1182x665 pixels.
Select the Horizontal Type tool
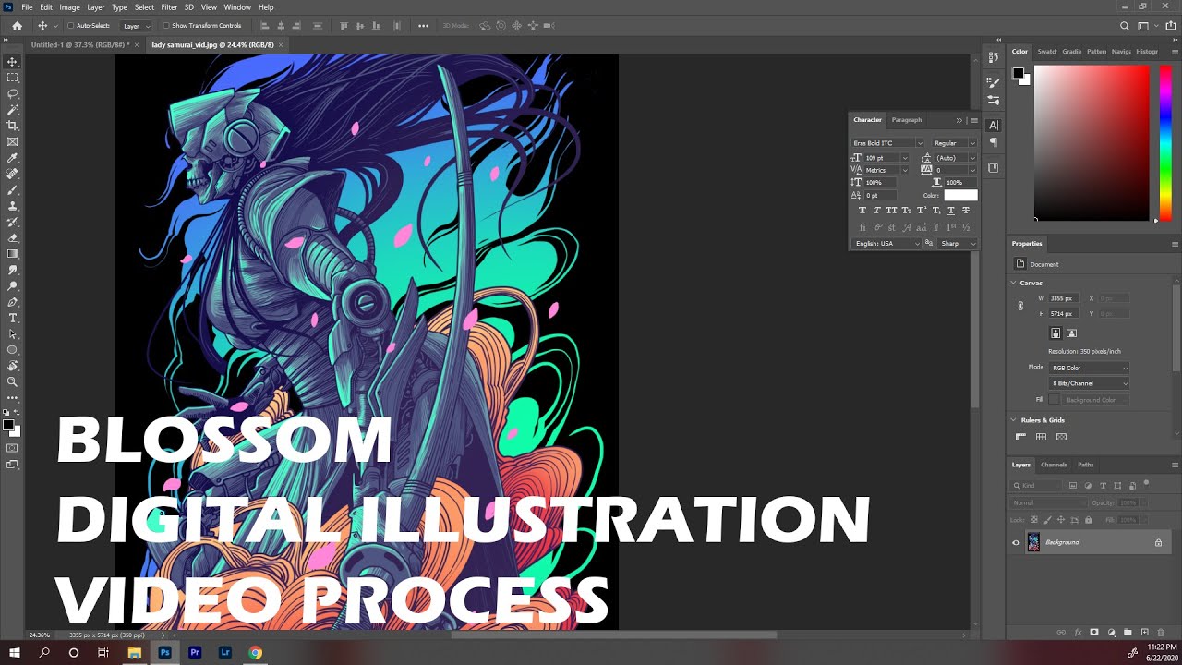12,318
